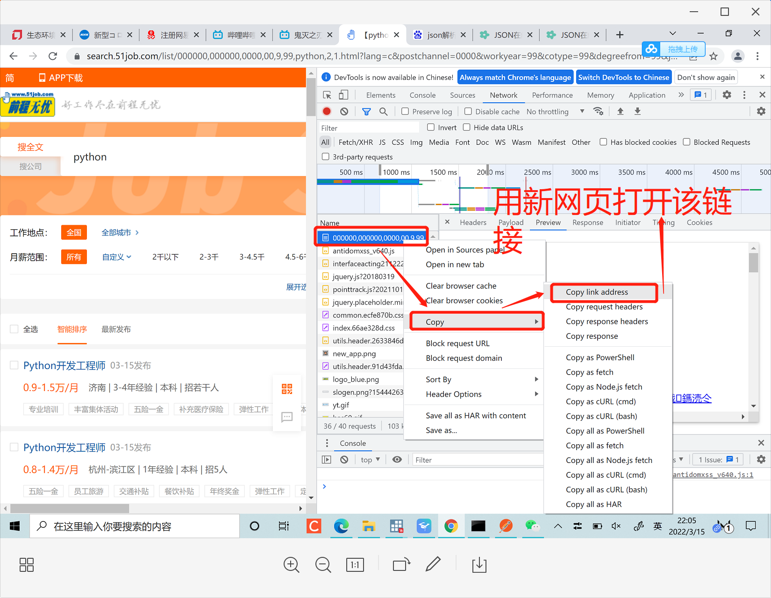The image size is (771, 598).
Task: Check Has blocked cookies option
Action: coord(603,142)
